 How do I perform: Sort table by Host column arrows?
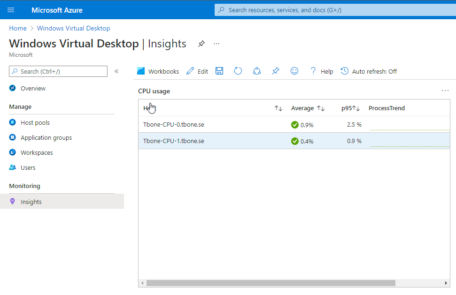coord(278,108)
